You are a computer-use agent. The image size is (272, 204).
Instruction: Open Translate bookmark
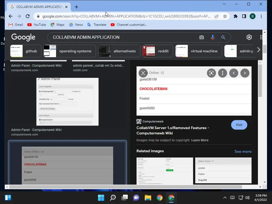coord(97,25)
